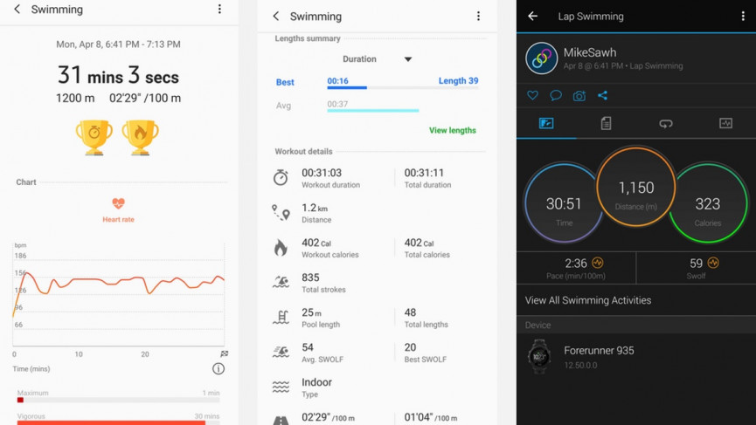
Task: Add photo with camera icon
Action: pyautogui.click(x=579, y=96)
